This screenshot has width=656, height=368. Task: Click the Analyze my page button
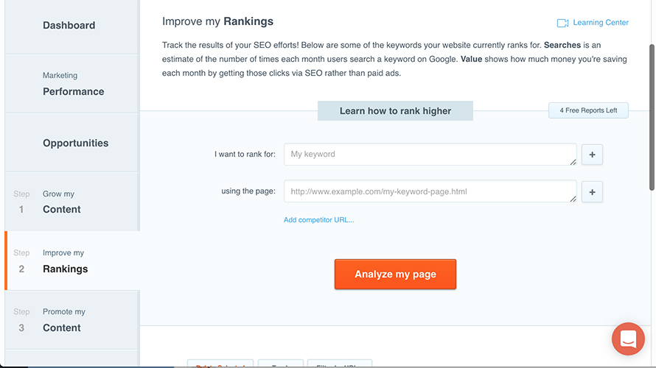pyautogui.click(x=395, y=274)
